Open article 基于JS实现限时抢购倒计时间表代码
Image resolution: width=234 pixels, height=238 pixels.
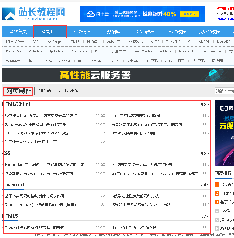pyautogui.click(x=34, y=196)
